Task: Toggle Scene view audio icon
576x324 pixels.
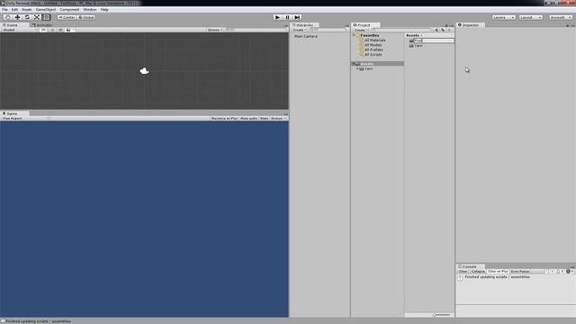Action: pos(60,30)
